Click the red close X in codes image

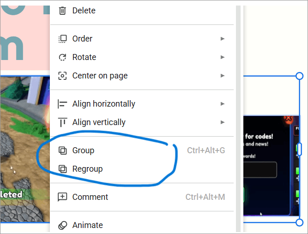pos(288,119)
